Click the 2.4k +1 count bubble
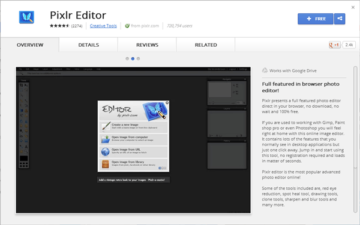The image size is (360, 225). (x=349, y=45)
